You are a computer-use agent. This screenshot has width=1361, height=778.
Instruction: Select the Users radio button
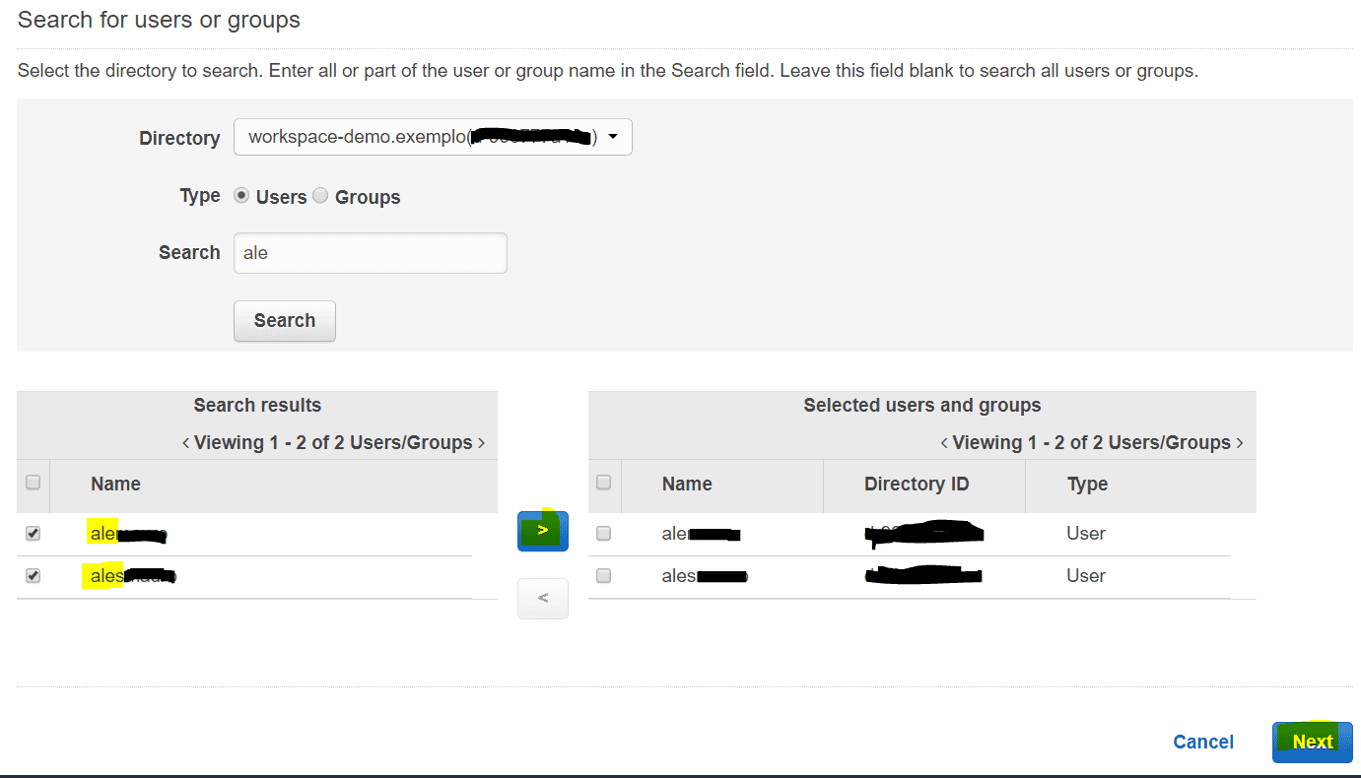coord(241,196)
